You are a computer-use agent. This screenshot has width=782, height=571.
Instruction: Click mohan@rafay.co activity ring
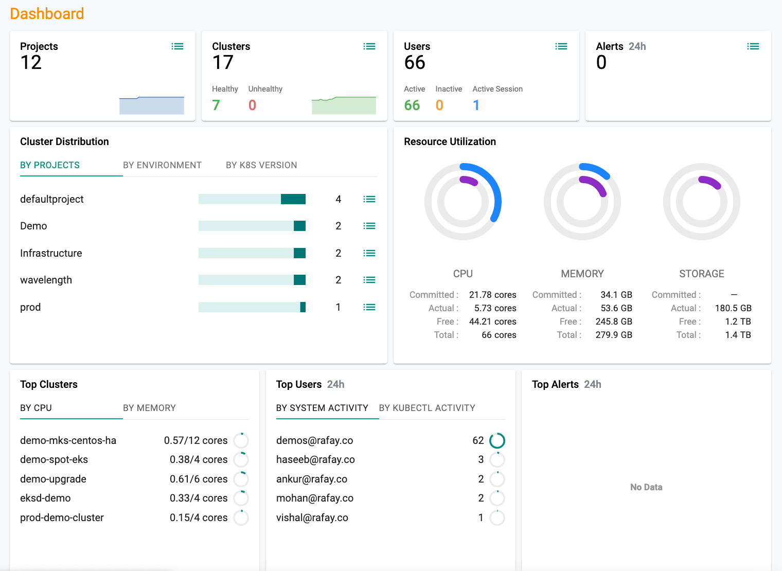click(497, 498)
